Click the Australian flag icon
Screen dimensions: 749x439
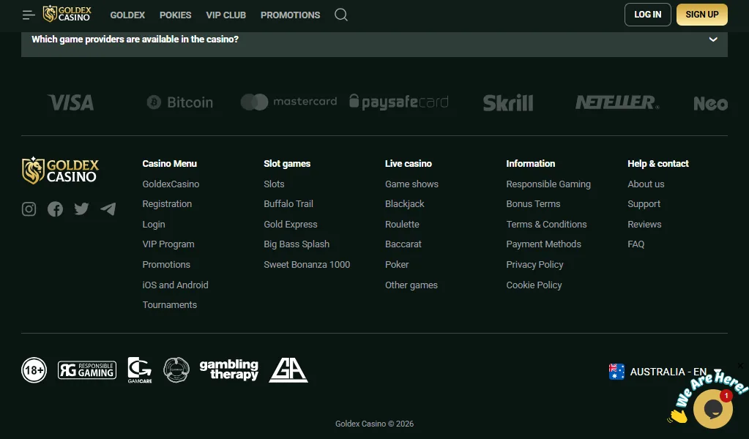pos(616,371)
